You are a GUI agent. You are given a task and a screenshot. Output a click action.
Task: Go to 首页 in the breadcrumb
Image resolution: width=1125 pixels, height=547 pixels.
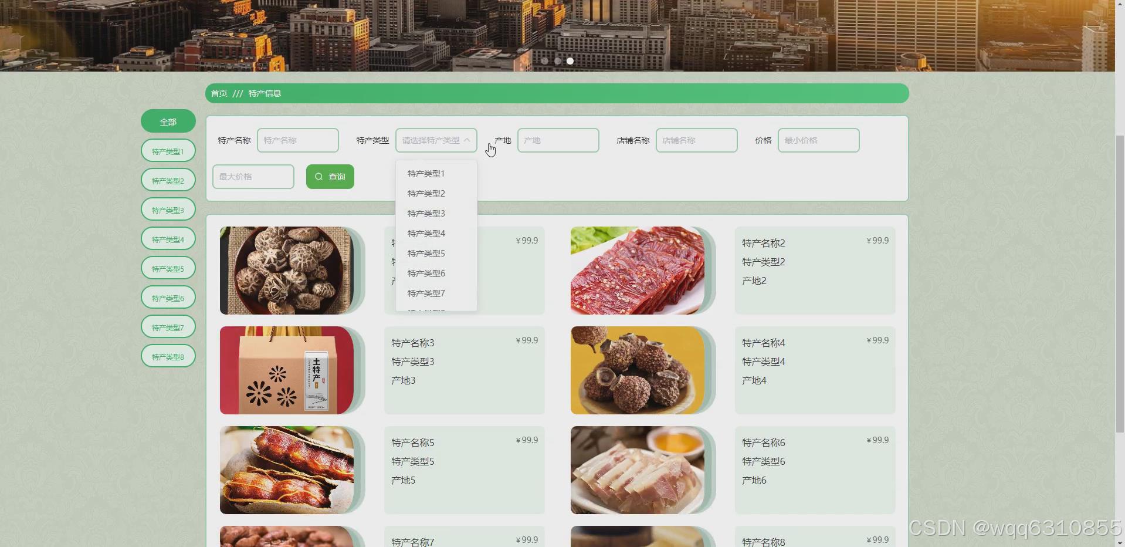coord(219,93)
